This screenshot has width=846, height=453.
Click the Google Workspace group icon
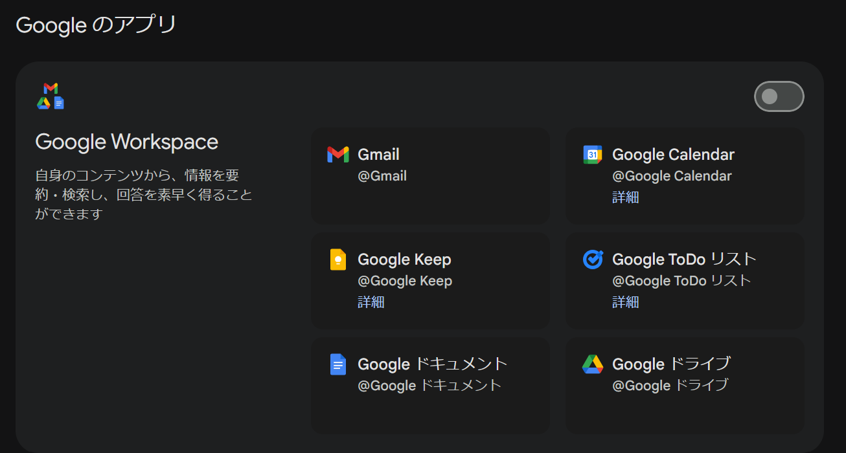point(51,95)
